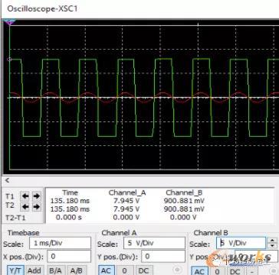Click the T1 cursor right arrow
The height and width of the screenshot is (275, 279).
tap(37, 196)
